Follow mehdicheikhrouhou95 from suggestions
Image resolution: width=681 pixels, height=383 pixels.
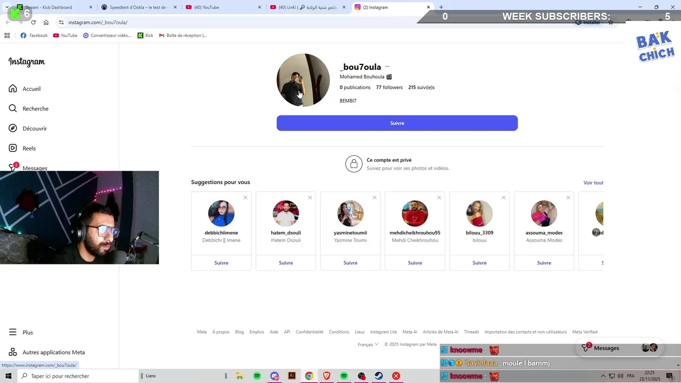click(415, 263)
